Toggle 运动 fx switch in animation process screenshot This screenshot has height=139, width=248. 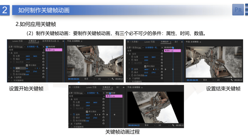tap(72, 99)
